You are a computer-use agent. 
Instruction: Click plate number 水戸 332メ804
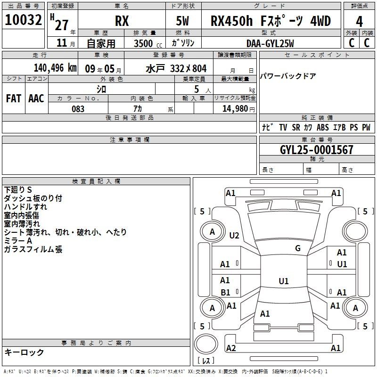[x=176, y=68]
